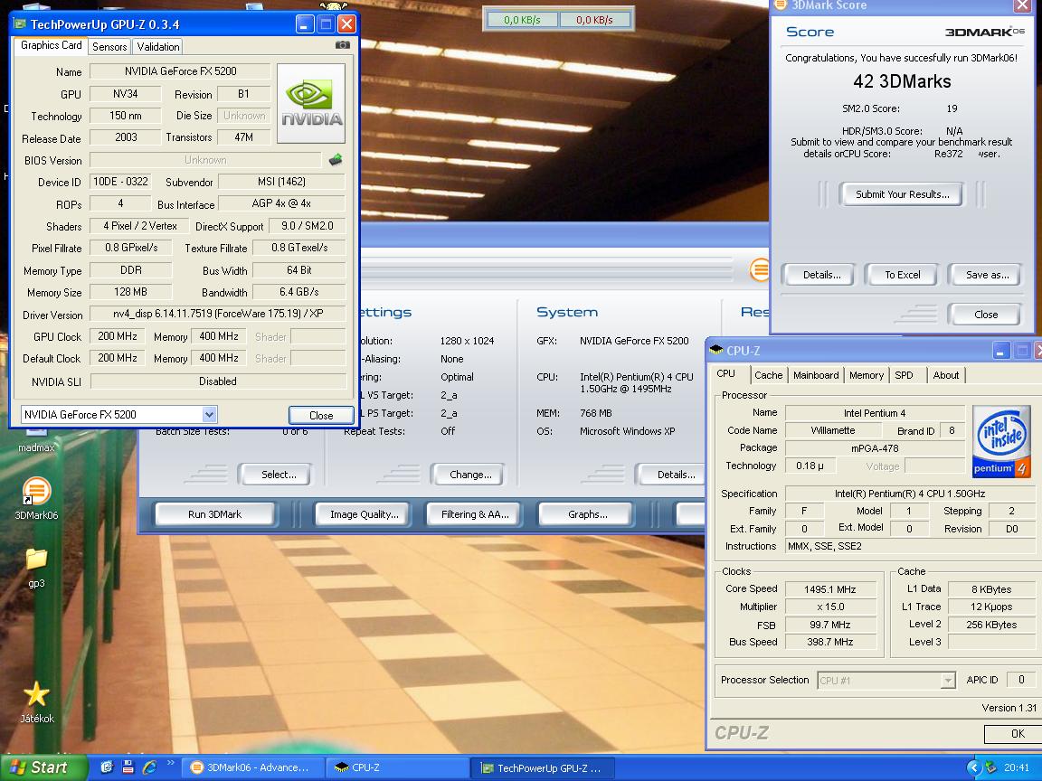Click the left 0,0 KB/s network meter
Screen dimensions: 1042x781
click(522, 20)
